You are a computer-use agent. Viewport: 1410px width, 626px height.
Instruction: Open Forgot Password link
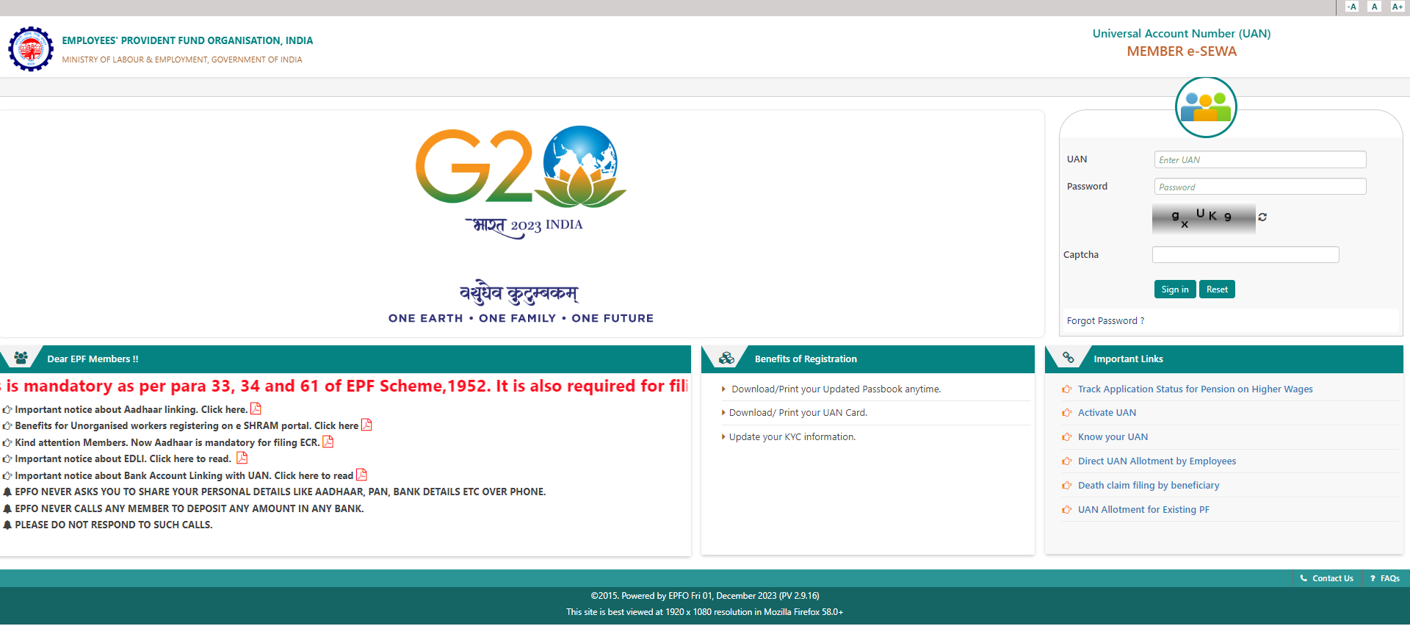point(1105,321)
